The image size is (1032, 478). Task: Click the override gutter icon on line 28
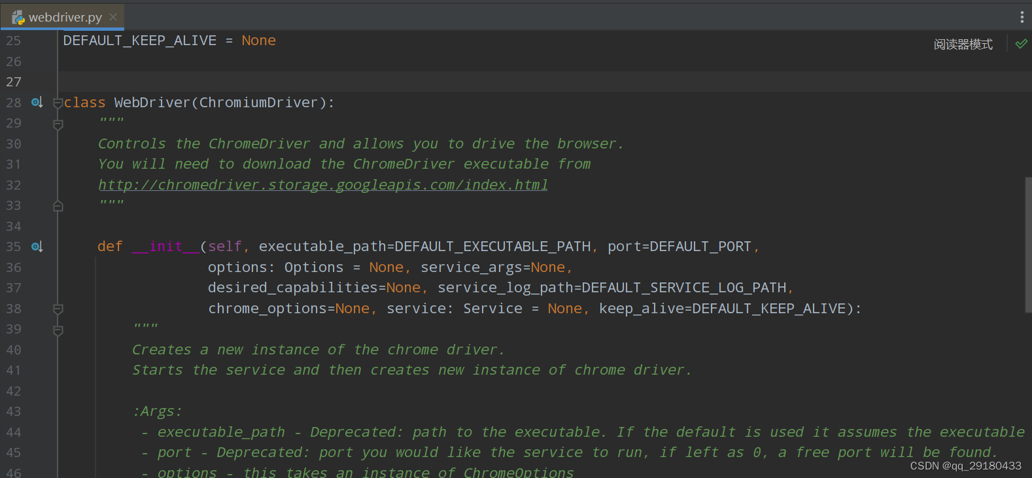click(37, 102)
